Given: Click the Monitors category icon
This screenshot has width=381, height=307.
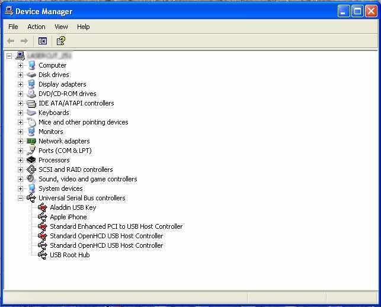Looking at the screenshot, I should [31, 132].
